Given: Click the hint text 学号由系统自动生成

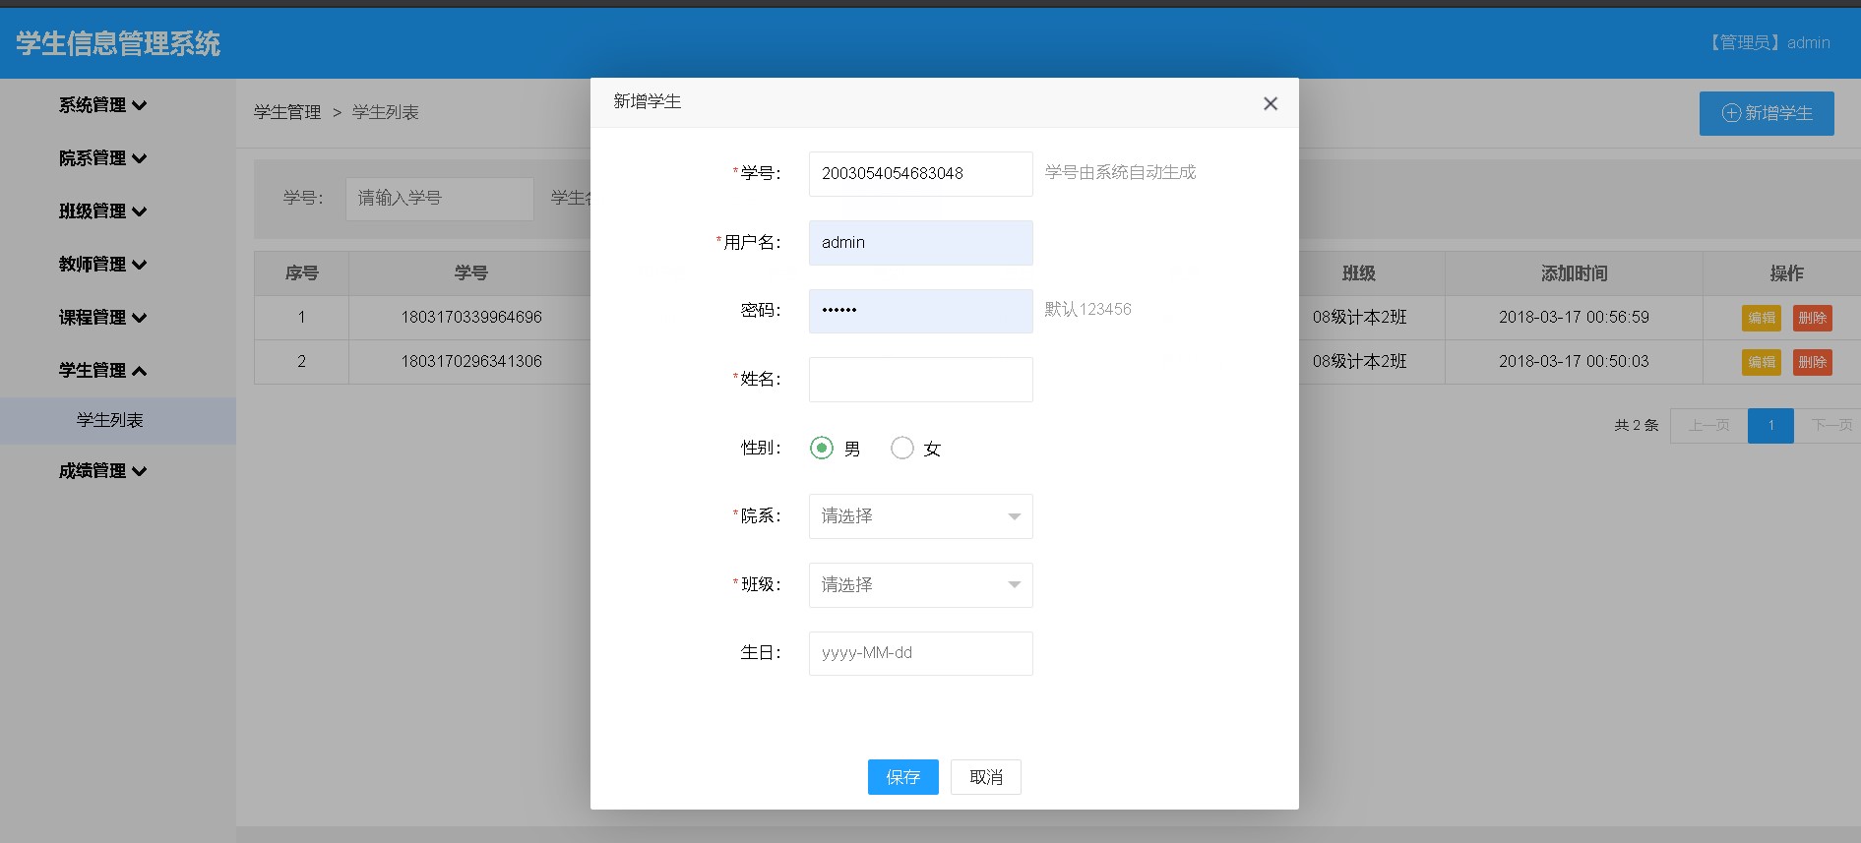Looking at the screenshot, I should tap(1120, 172).
